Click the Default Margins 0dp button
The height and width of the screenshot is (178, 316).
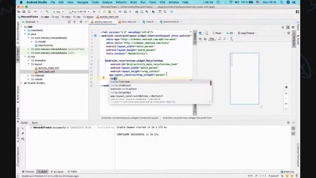212,39
